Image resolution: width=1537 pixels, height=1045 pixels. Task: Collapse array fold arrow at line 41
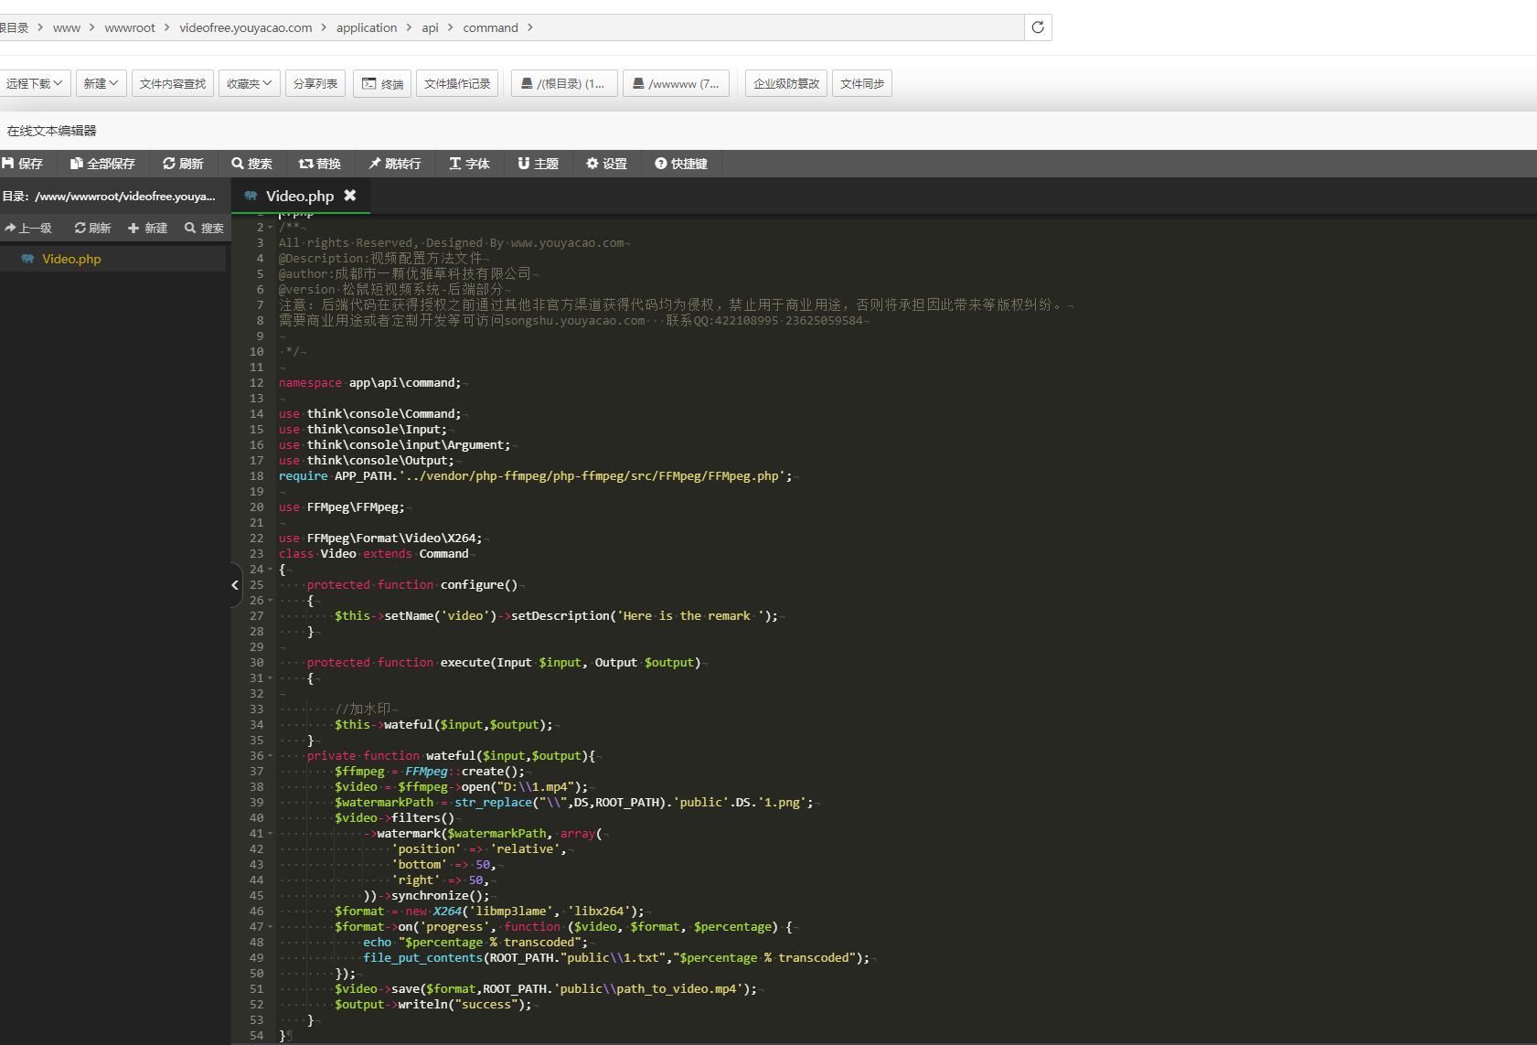coord(270,833)
